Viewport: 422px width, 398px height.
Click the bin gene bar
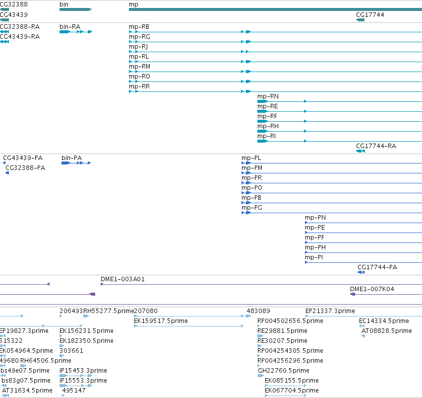[76, 9]
